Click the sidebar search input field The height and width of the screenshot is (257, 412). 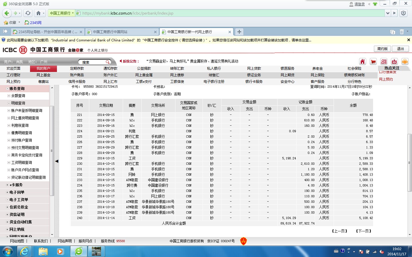point(92,62)
